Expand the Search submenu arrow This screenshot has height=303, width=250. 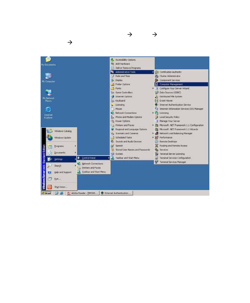pos(75,166)
